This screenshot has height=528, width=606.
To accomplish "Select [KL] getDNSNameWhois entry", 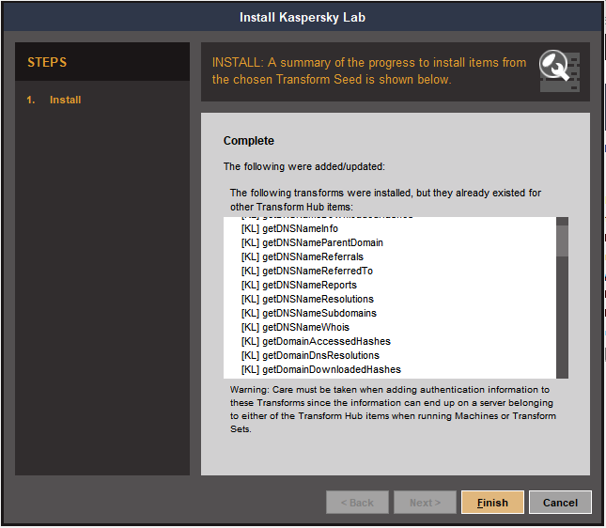I will point(295,327).
